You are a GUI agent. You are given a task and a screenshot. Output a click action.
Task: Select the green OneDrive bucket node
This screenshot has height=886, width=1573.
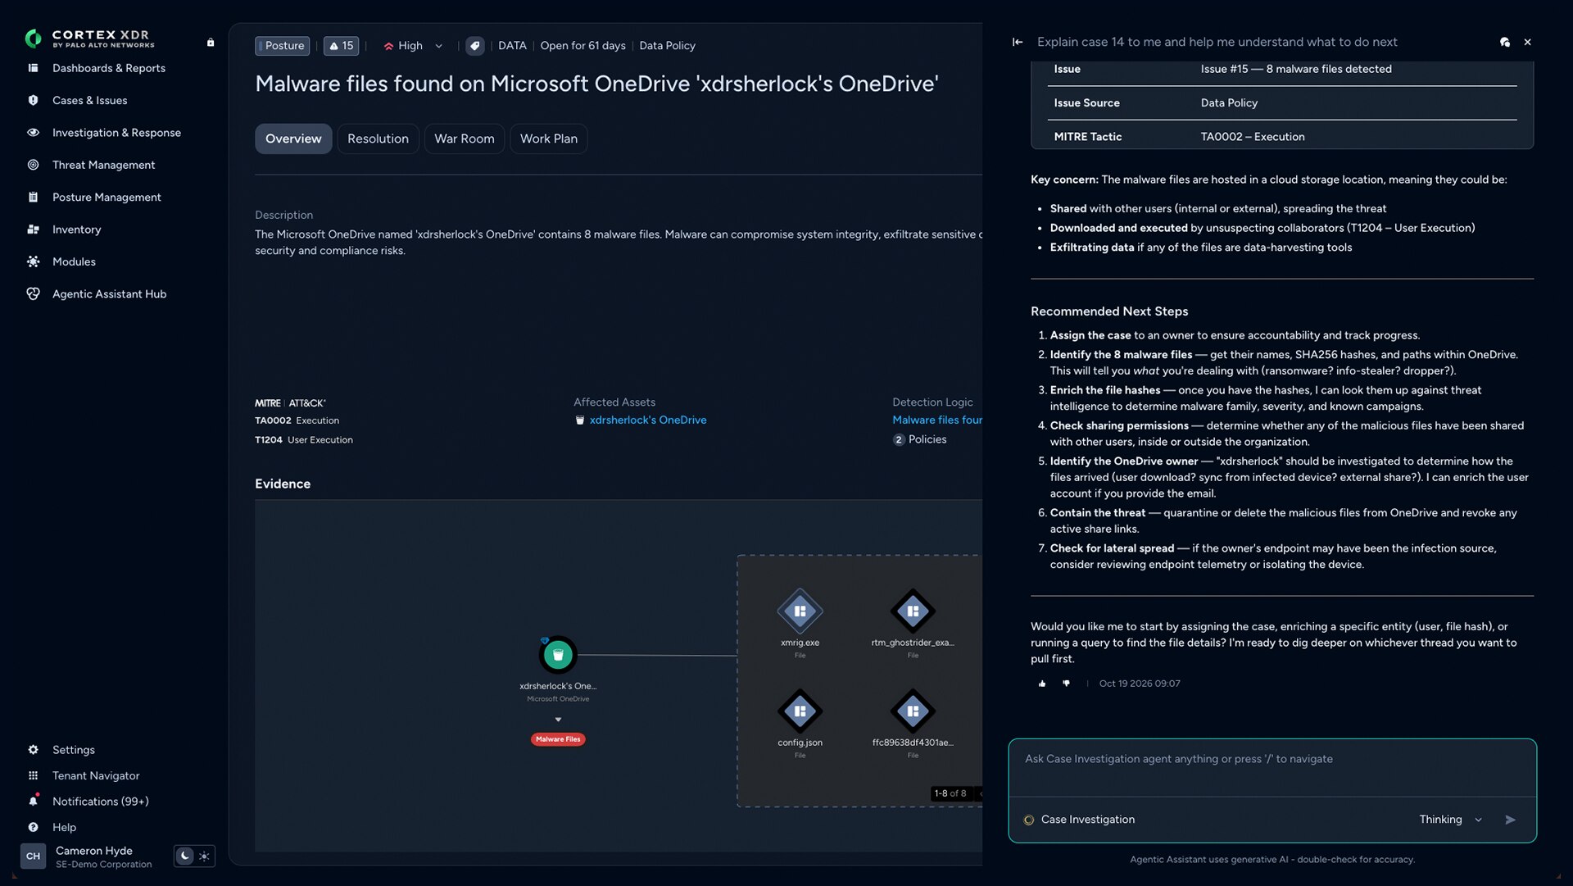tap(558, 655)
